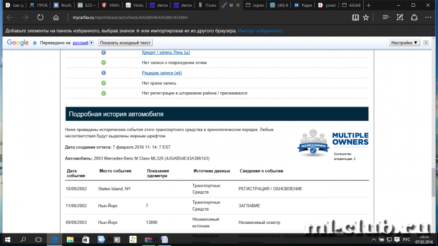Screen dimensions: 438x246
Task: Switch to the VinAu tab
Action: [135, 5]
